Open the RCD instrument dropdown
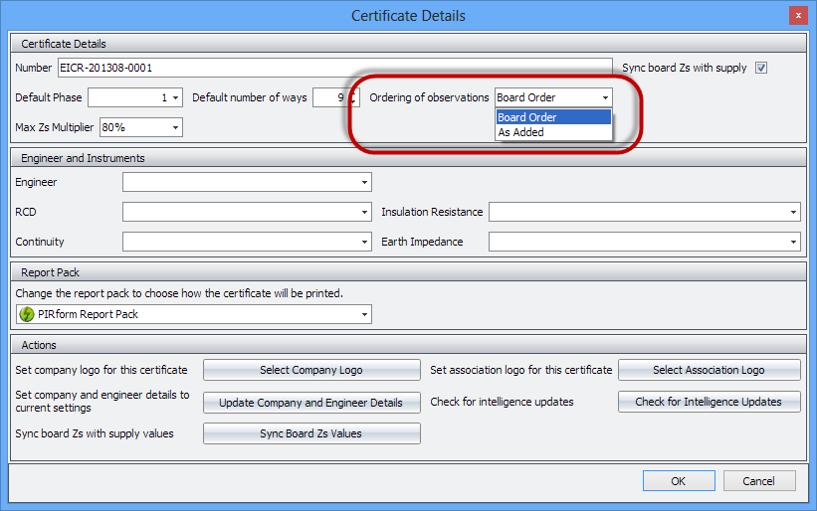Image resolution: width=817 pixels, height=511 pixels. pyautogui.click(x=365, y=212)
